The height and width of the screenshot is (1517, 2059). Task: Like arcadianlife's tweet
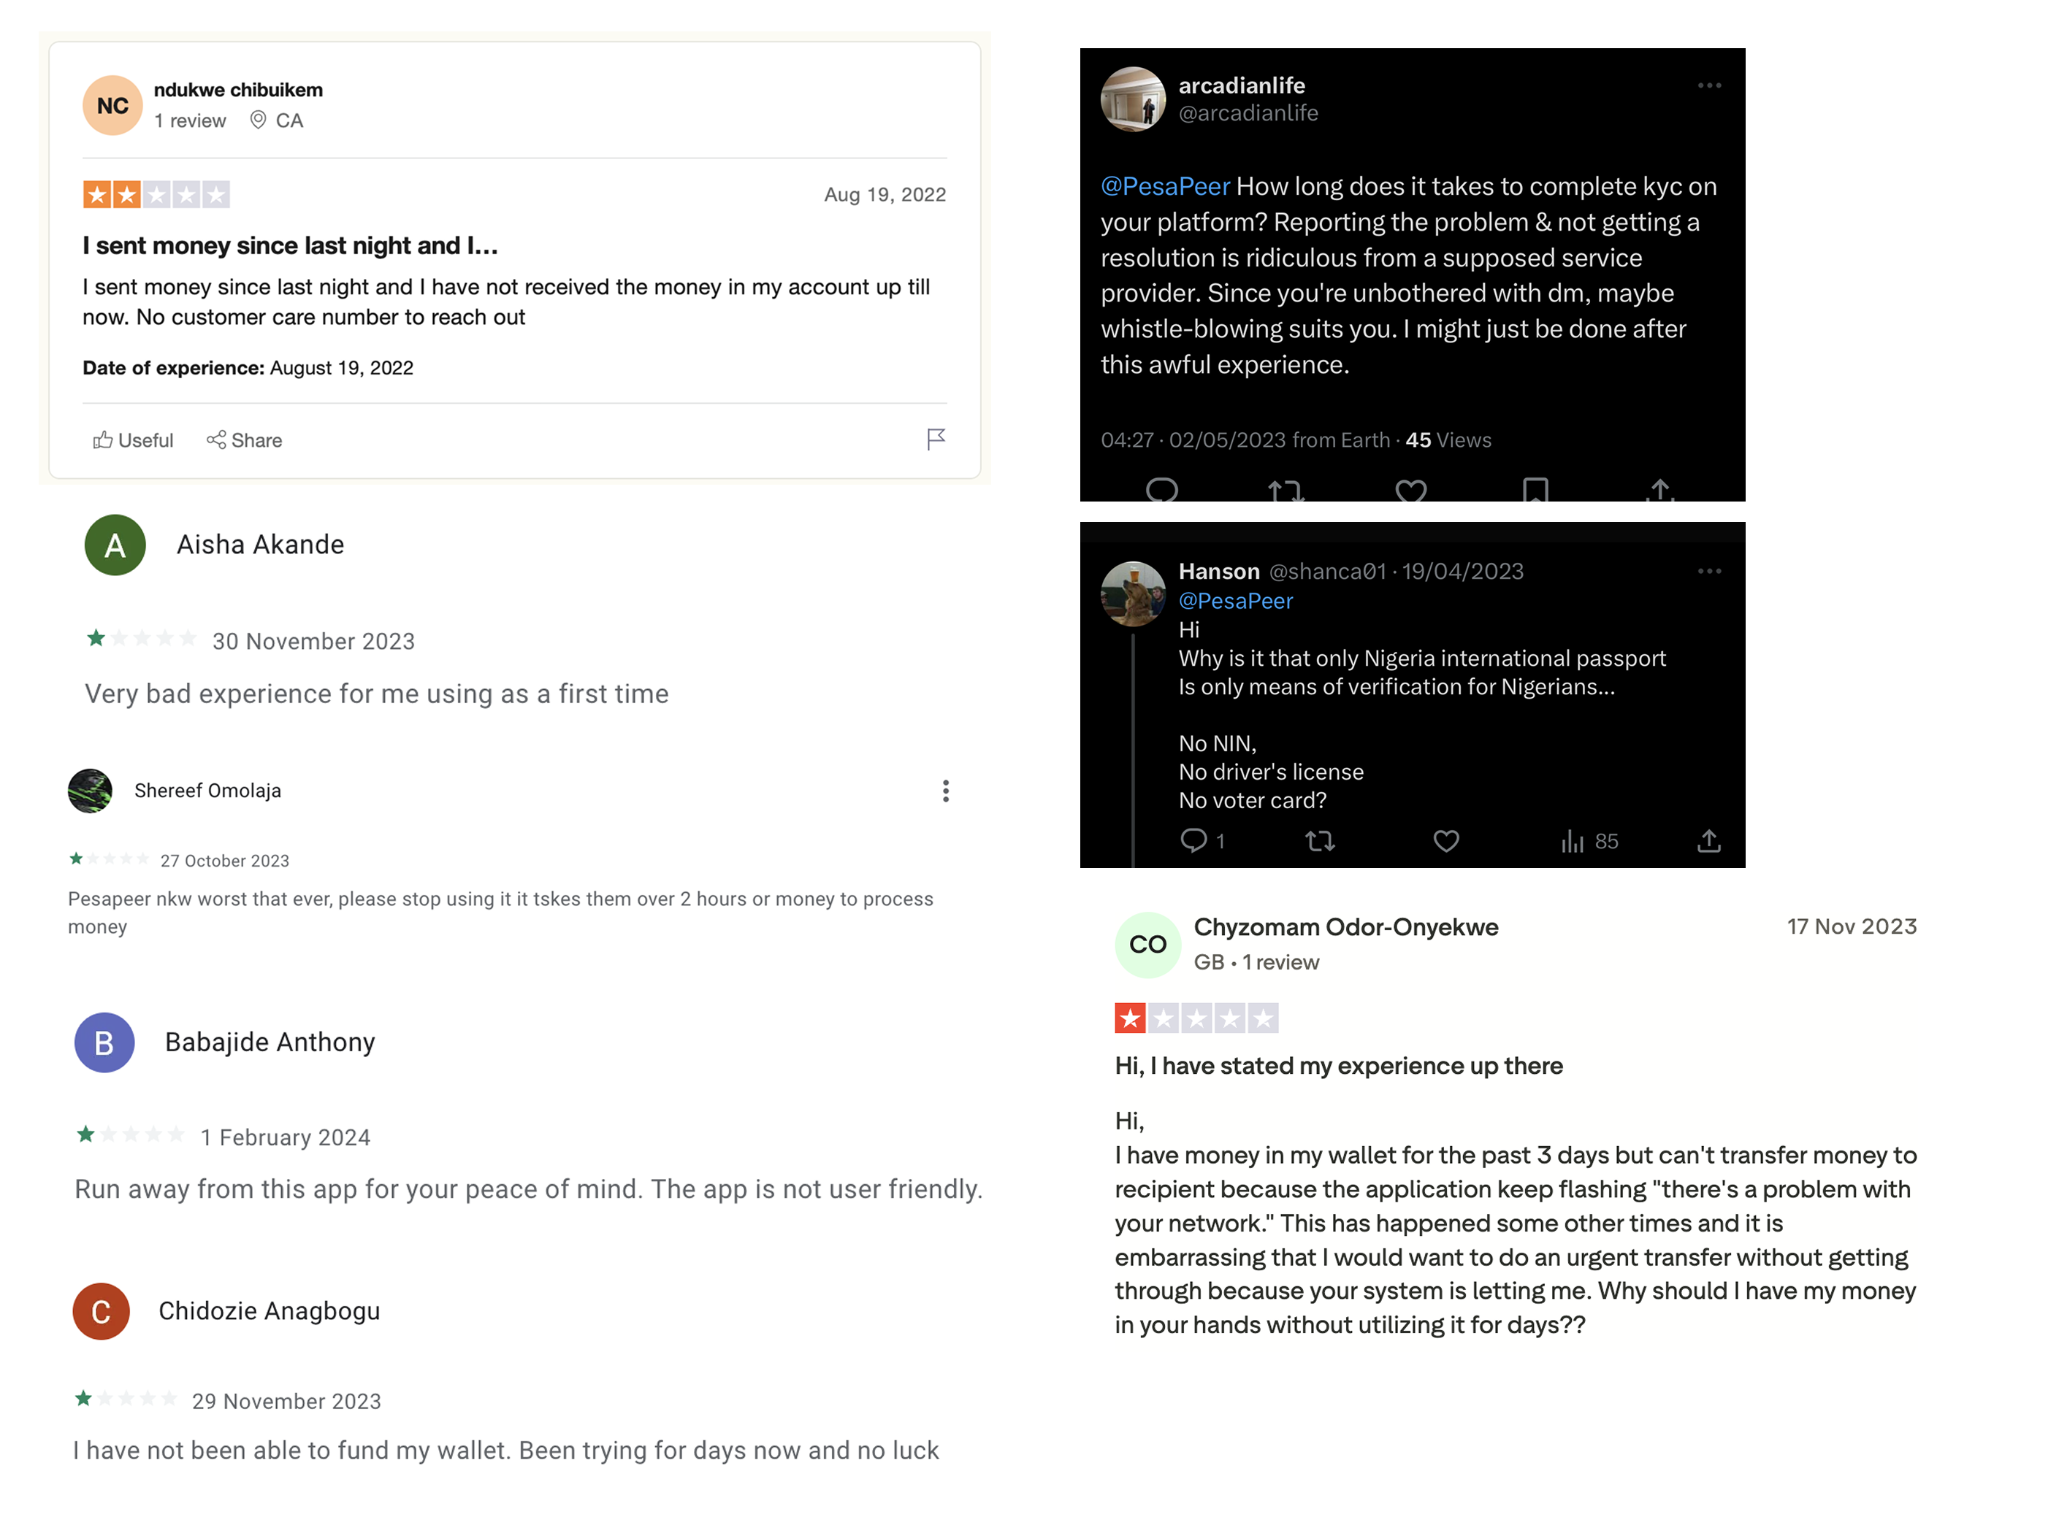pos(1410,491)
